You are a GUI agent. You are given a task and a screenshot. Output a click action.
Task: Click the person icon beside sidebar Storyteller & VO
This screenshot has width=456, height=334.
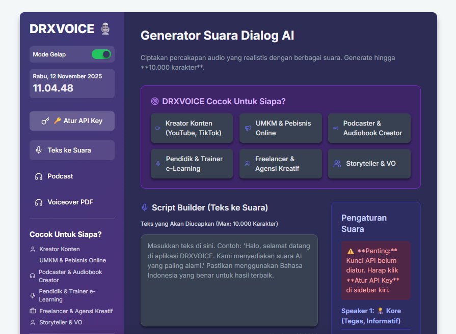point(33,322)
